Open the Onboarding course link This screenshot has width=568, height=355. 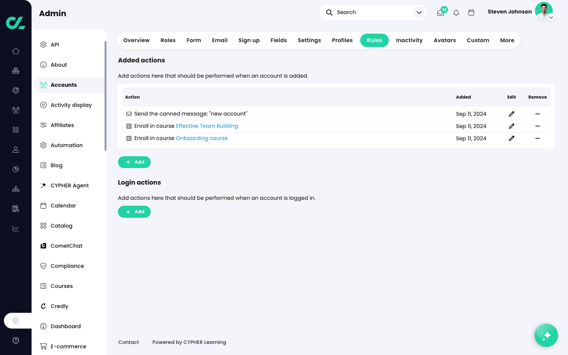click(202, 138)
